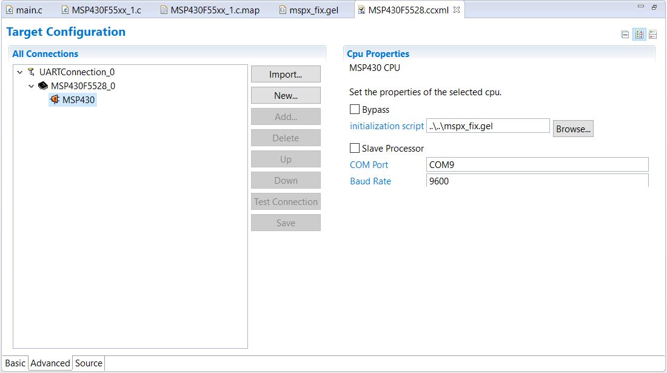
Task: Open the Source bottom tab
Action: point(89,363)
